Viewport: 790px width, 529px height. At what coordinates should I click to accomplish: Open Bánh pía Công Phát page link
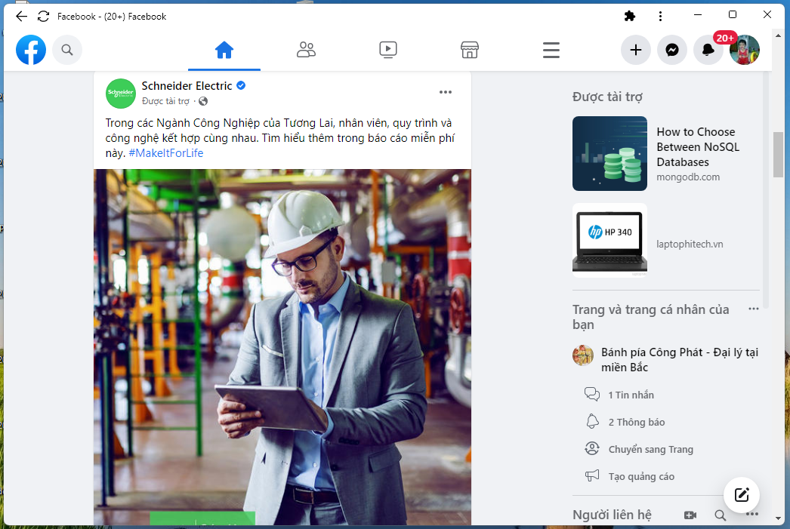point(680,359)
